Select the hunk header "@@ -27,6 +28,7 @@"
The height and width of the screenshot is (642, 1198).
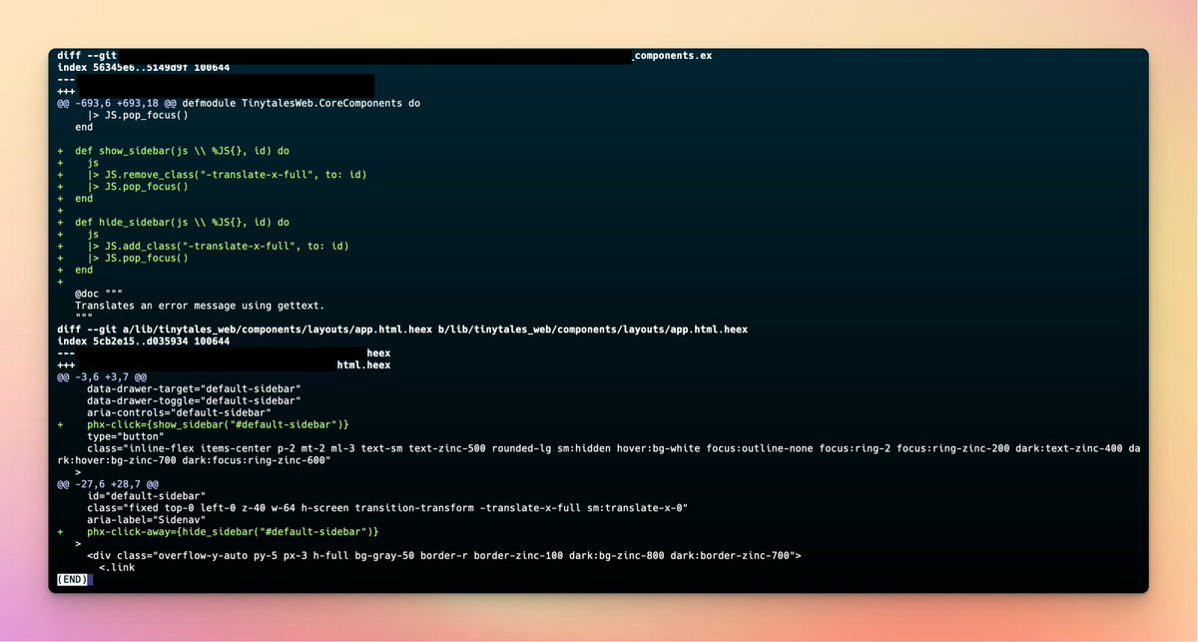[107, 483]
